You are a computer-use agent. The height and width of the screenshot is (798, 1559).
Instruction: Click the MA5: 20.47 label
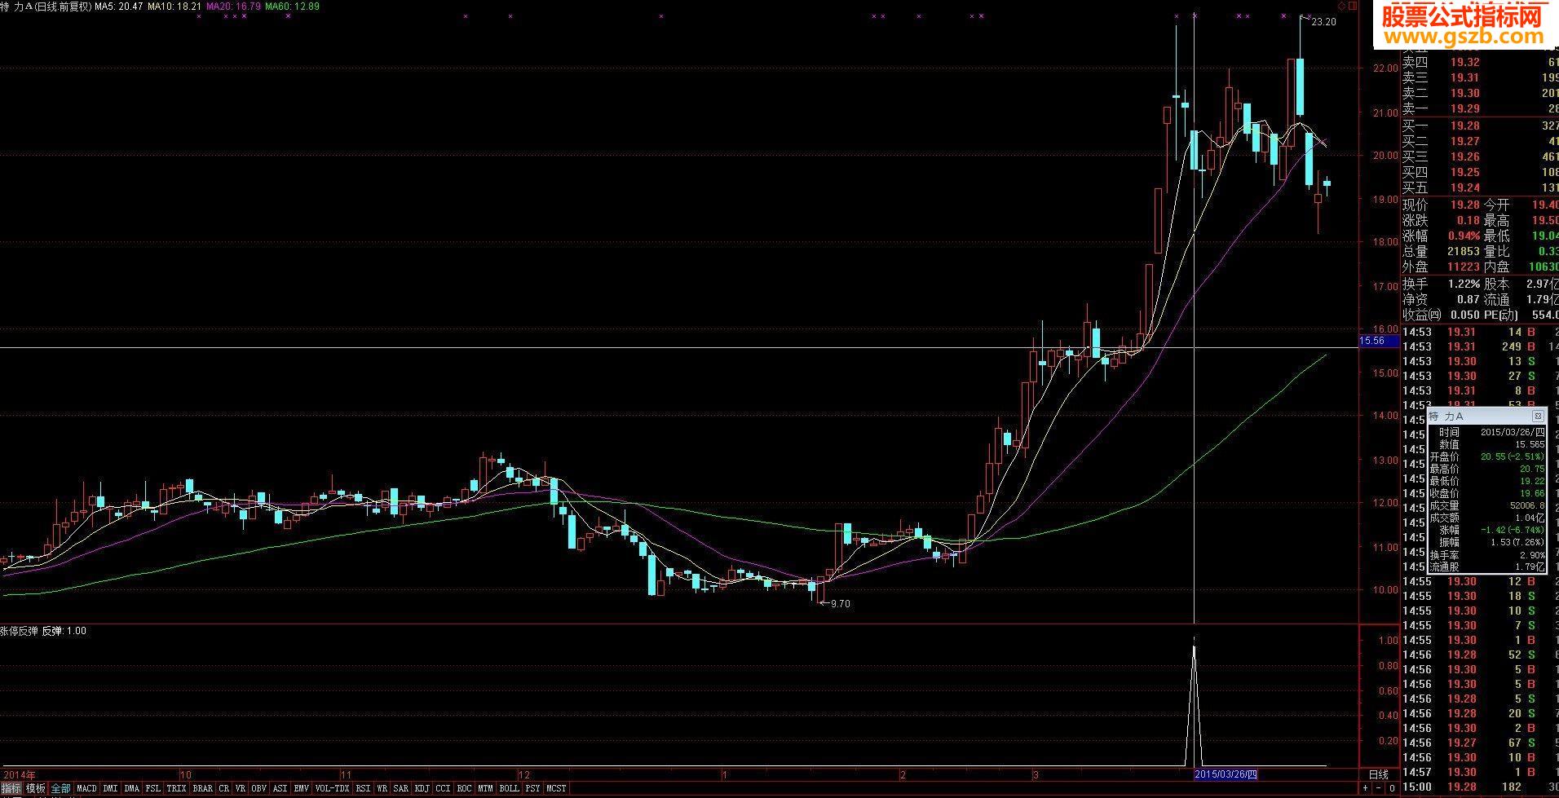(119, 7)
